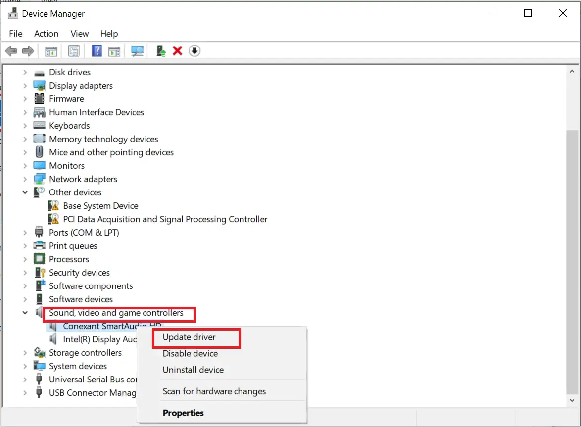Image resolution: width=581 pixels, height=427 pixels.
Task: Click the Back arrow in toolbar
Action: pos(11,51)
